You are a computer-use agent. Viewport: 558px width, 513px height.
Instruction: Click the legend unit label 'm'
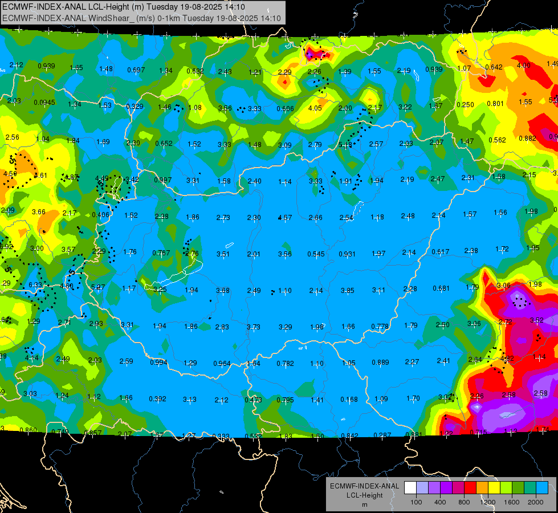pyautogui.click(x=364, y=505)
